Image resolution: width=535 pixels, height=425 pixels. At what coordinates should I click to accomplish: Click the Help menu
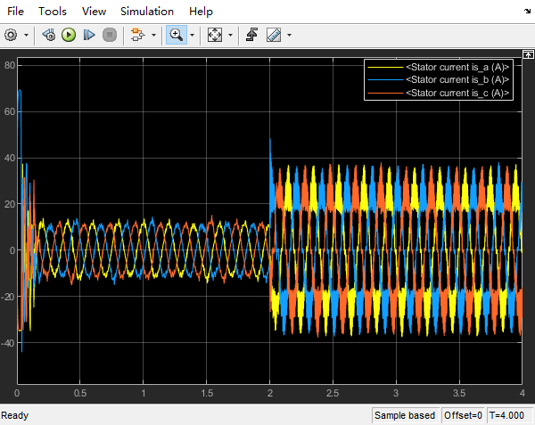201,12
